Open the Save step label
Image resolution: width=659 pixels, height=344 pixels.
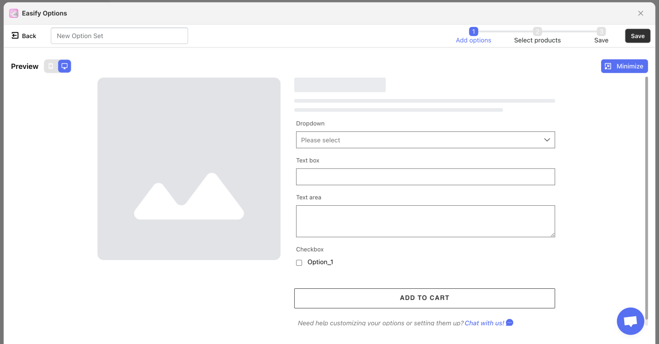click(601, 40)
